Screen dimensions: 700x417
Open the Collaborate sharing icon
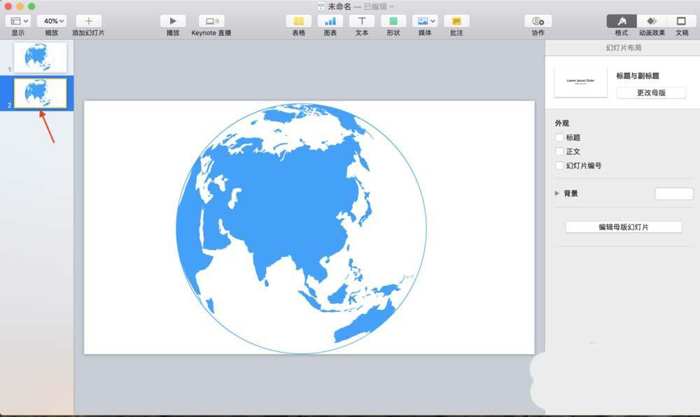[x=536, y=23]
